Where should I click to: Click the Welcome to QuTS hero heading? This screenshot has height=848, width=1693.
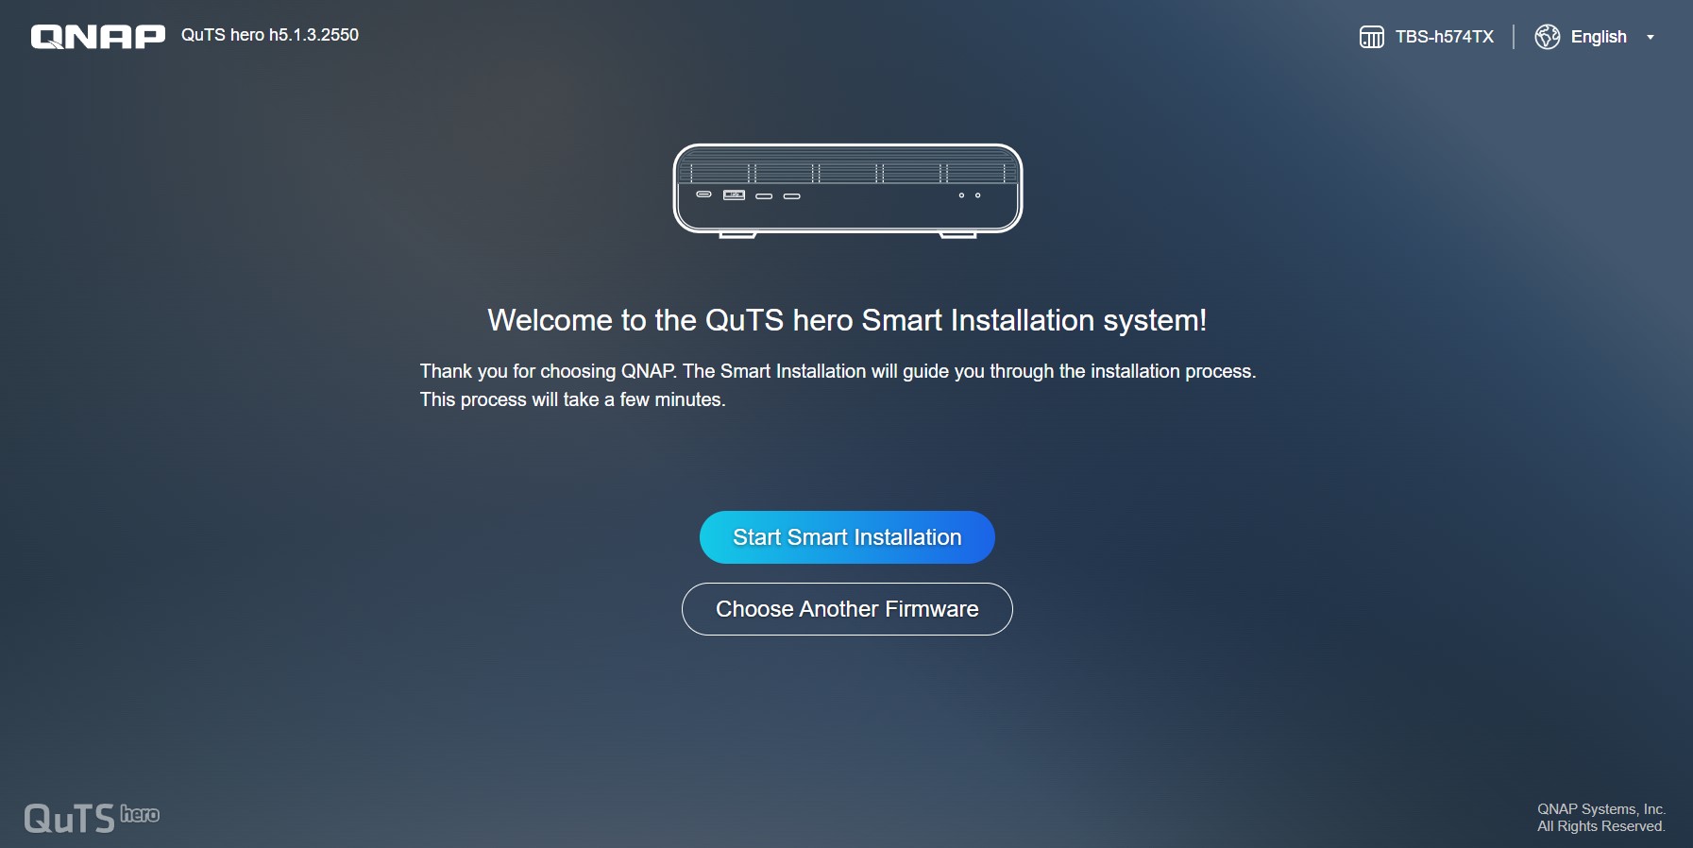coord(847,320)
